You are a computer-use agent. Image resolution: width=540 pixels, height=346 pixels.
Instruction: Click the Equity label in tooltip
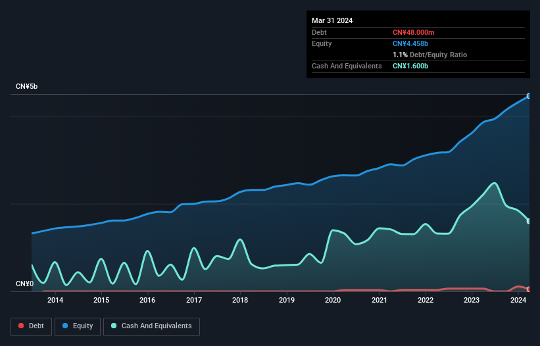(x=322, y=43)
